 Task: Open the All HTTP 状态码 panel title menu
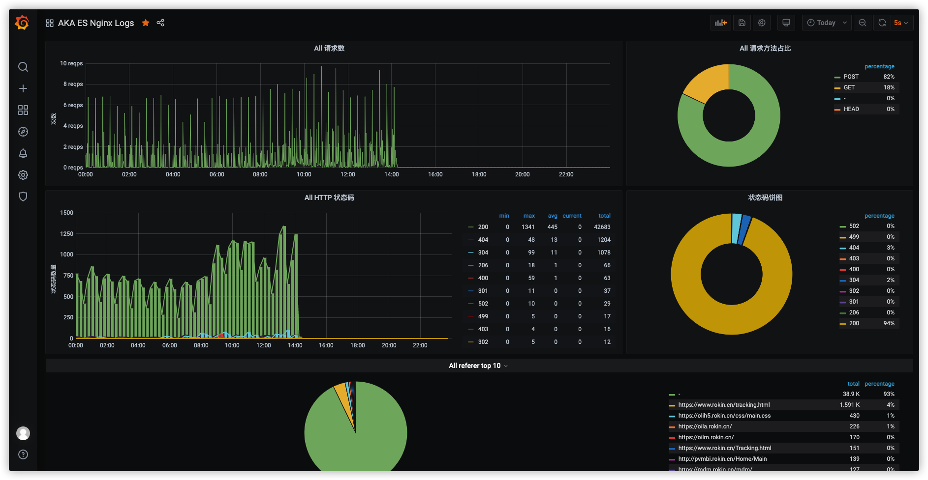click(x=329, y=198)
